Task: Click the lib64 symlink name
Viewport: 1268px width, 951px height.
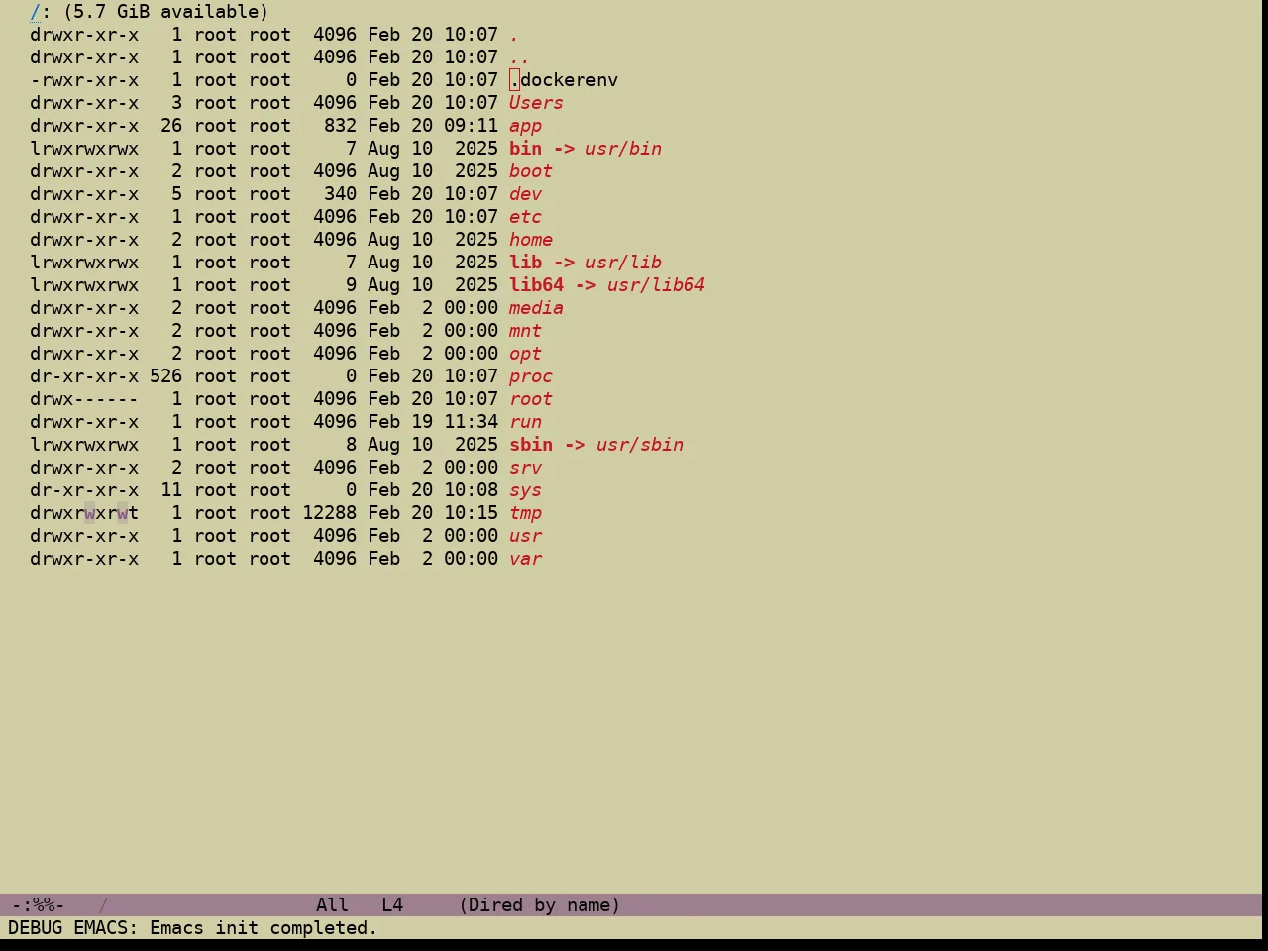Action: pos(536,285)
